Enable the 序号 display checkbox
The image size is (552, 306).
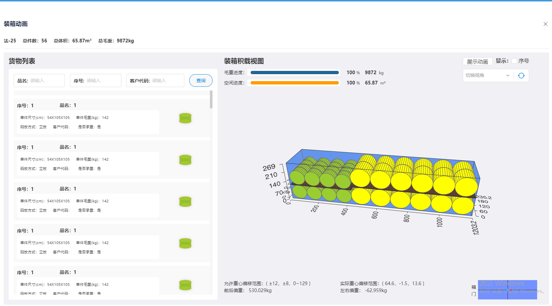tap(514, 61)
